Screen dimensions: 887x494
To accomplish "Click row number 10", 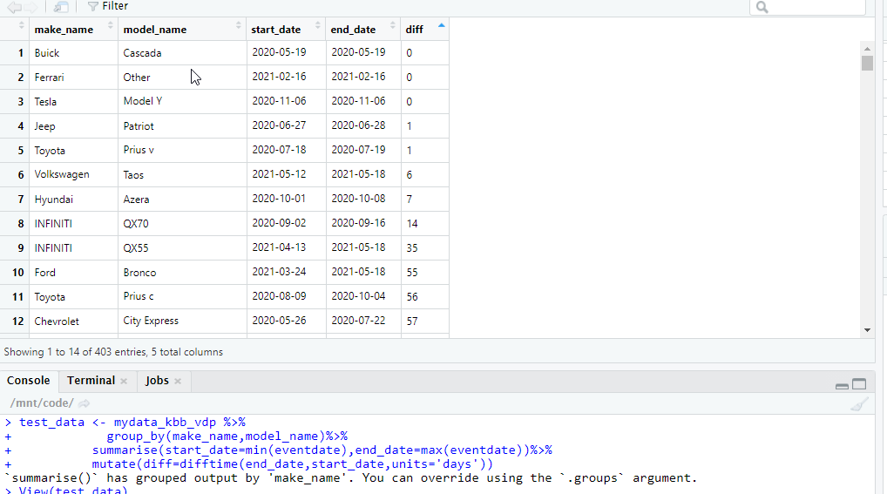I will [x=17, y=272].
